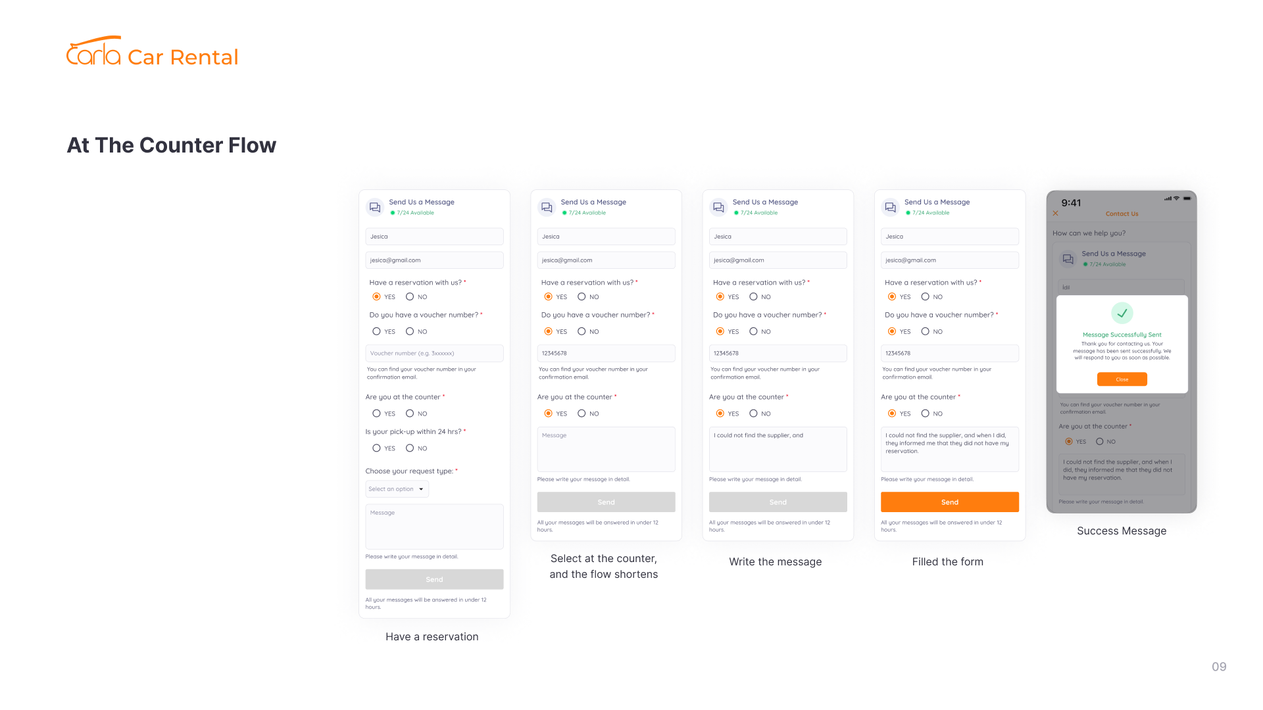Open the Select an option request type dropdown

[x=397, y=489]
